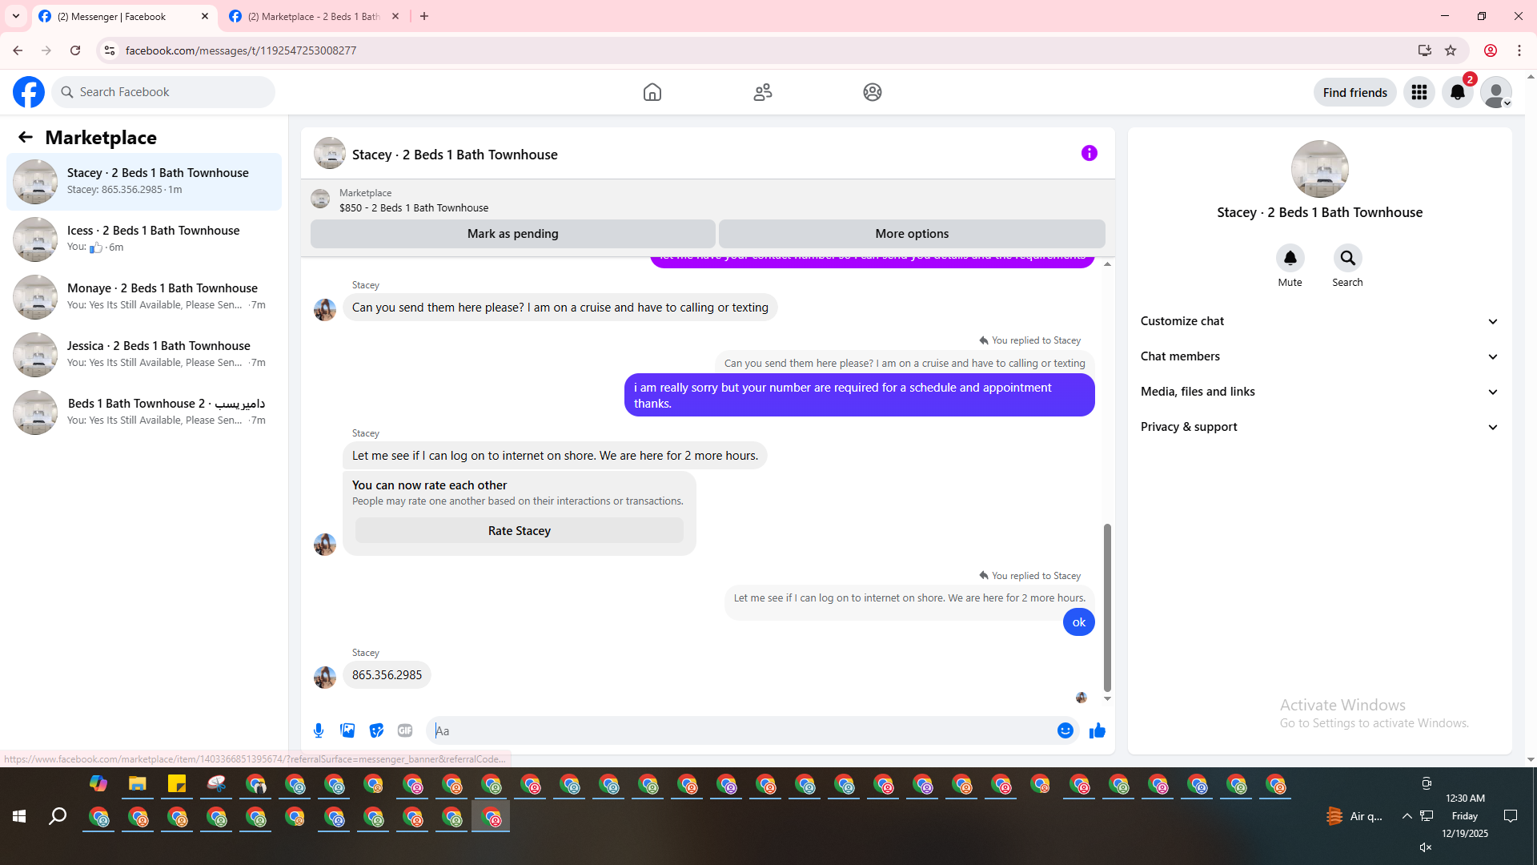
Task: Click Mark as pending button
Action: point(512,234)
